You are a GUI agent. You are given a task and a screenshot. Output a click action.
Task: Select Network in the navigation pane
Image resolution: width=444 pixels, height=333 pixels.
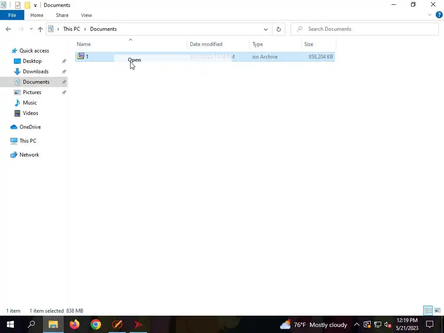pos(29,155)
